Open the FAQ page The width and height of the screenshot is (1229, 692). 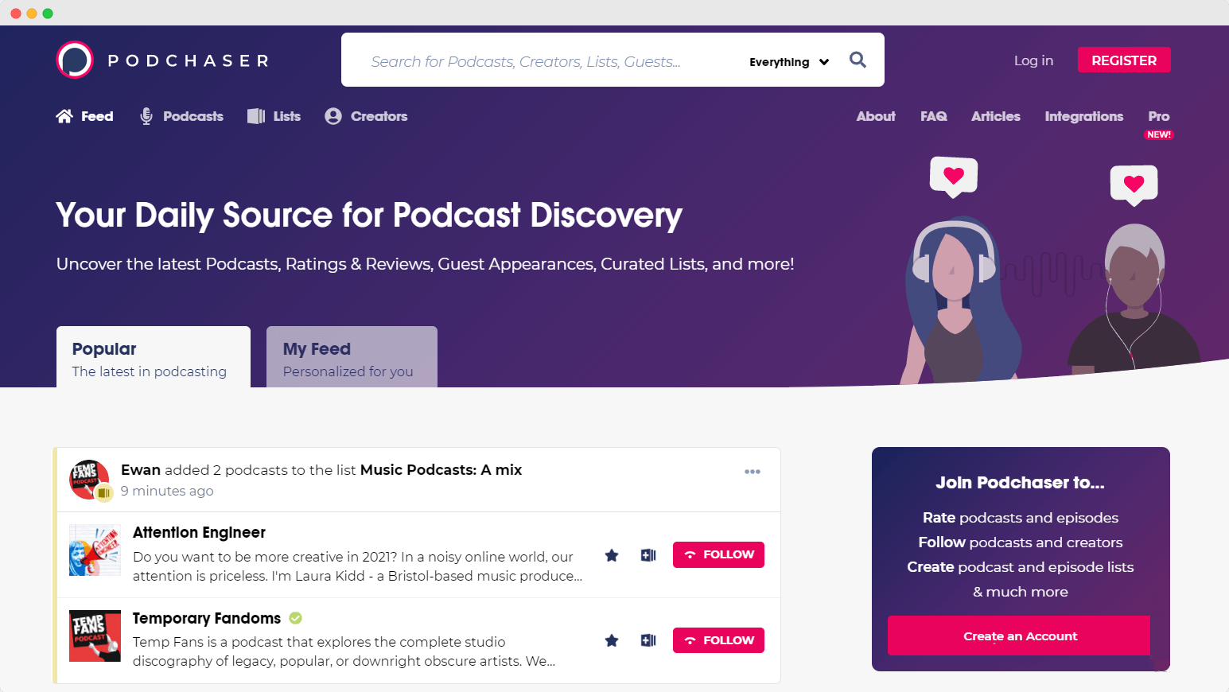coord(934,116)
